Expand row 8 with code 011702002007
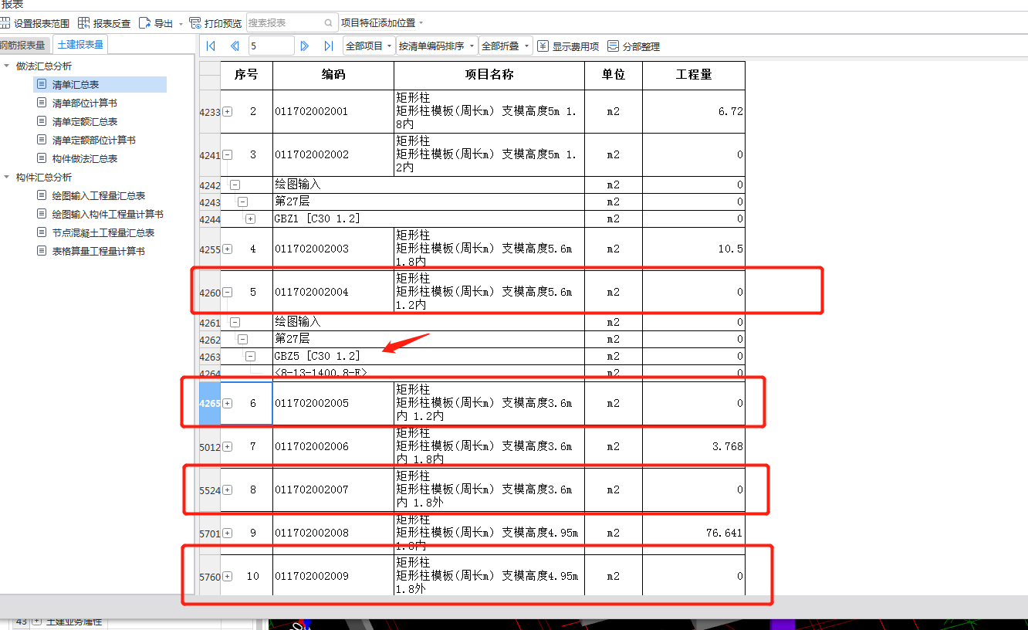The height and width of the screenshot is (630, 1028). 228,490
